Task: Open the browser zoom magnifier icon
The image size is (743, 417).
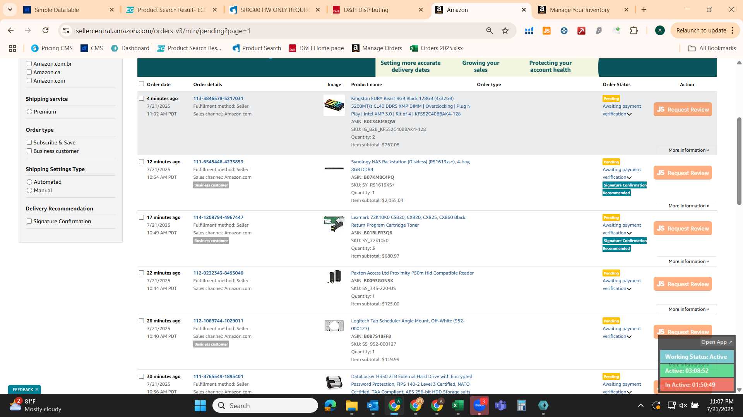Action: click(x=490, y=31)
